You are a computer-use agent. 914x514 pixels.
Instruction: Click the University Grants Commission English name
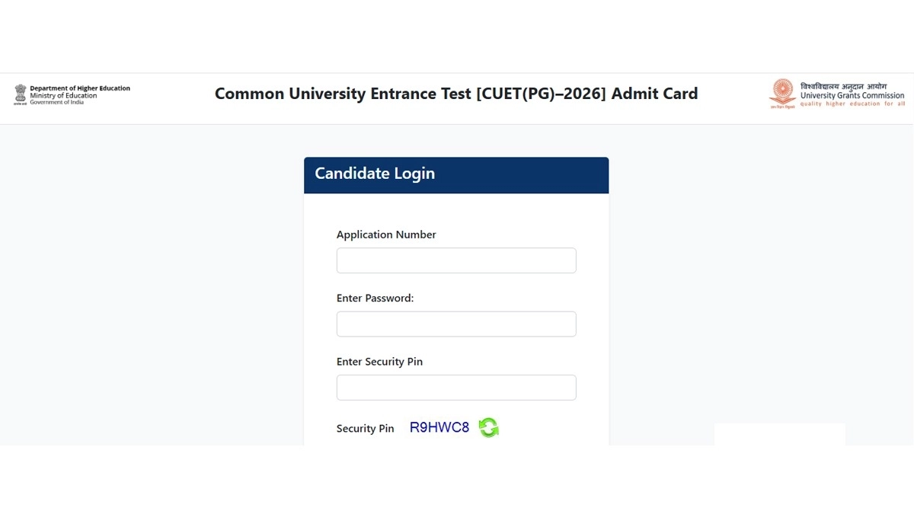click(852, 96)
